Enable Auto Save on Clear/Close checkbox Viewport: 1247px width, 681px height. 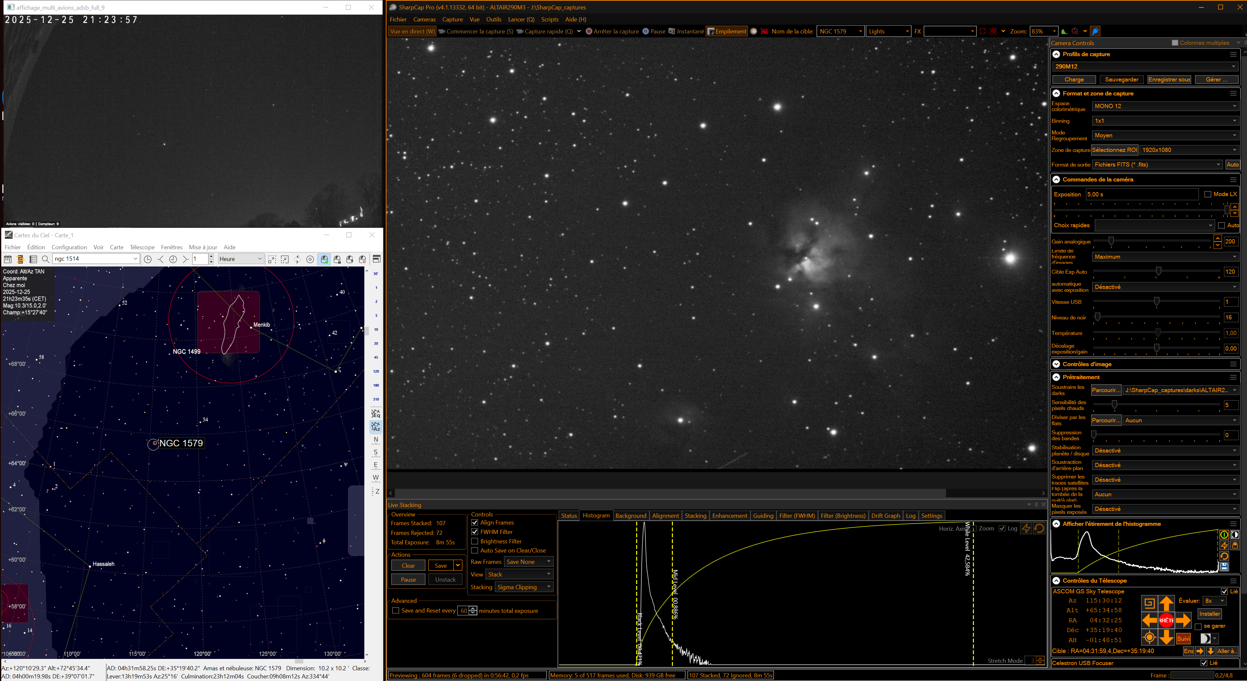[474, 551]
